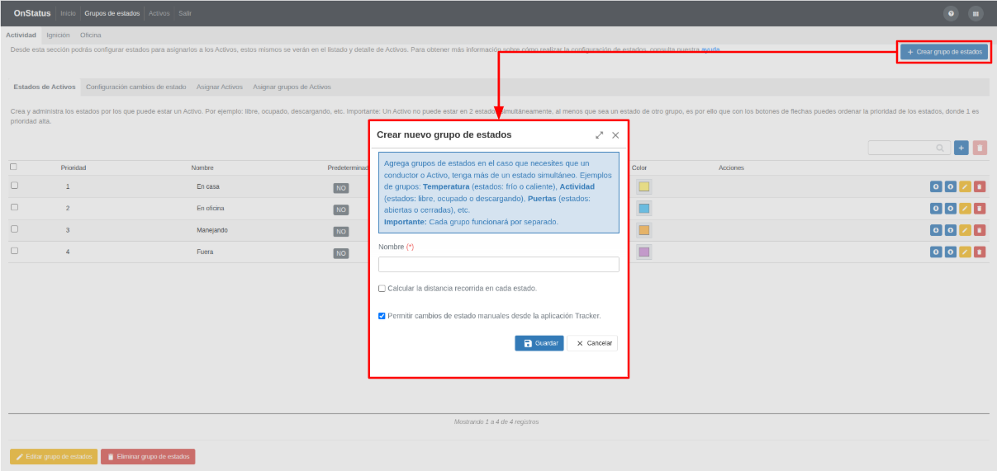Viewport: 997px width, 471px height.
Task: Sort by the Prioridad column header
Action: 74,167
